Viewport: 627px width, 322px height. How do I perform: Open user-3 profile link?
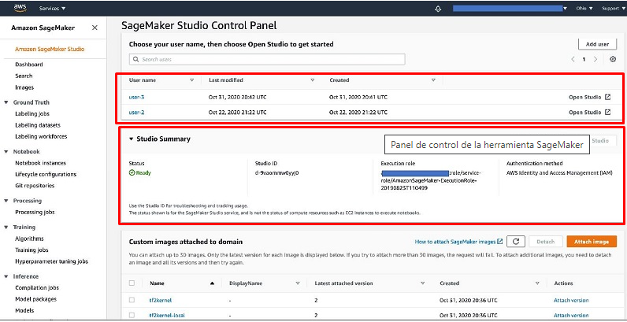136,97
